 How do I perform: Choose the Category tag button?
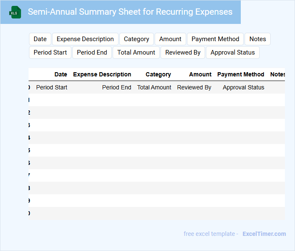pos(137,39)
